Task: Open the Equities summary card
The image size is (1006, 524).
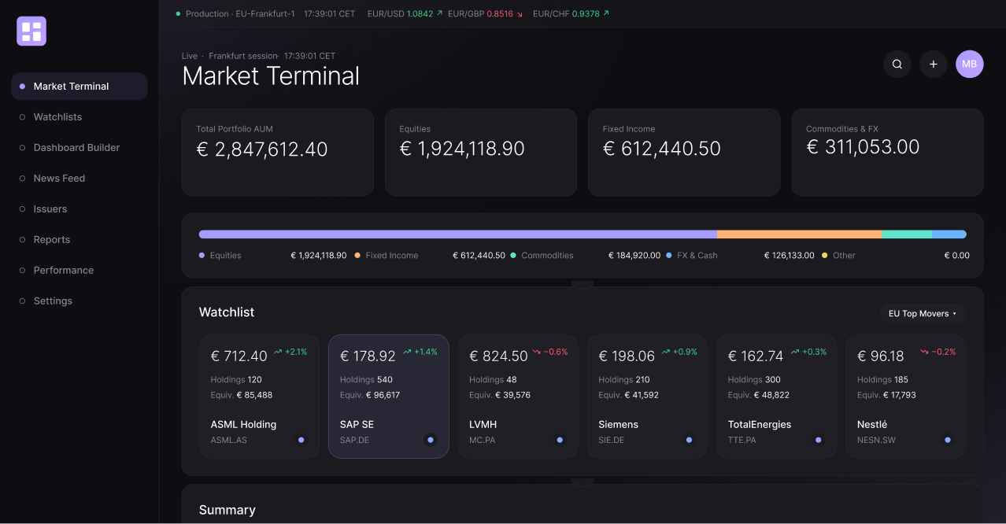Action: [481, 153]
